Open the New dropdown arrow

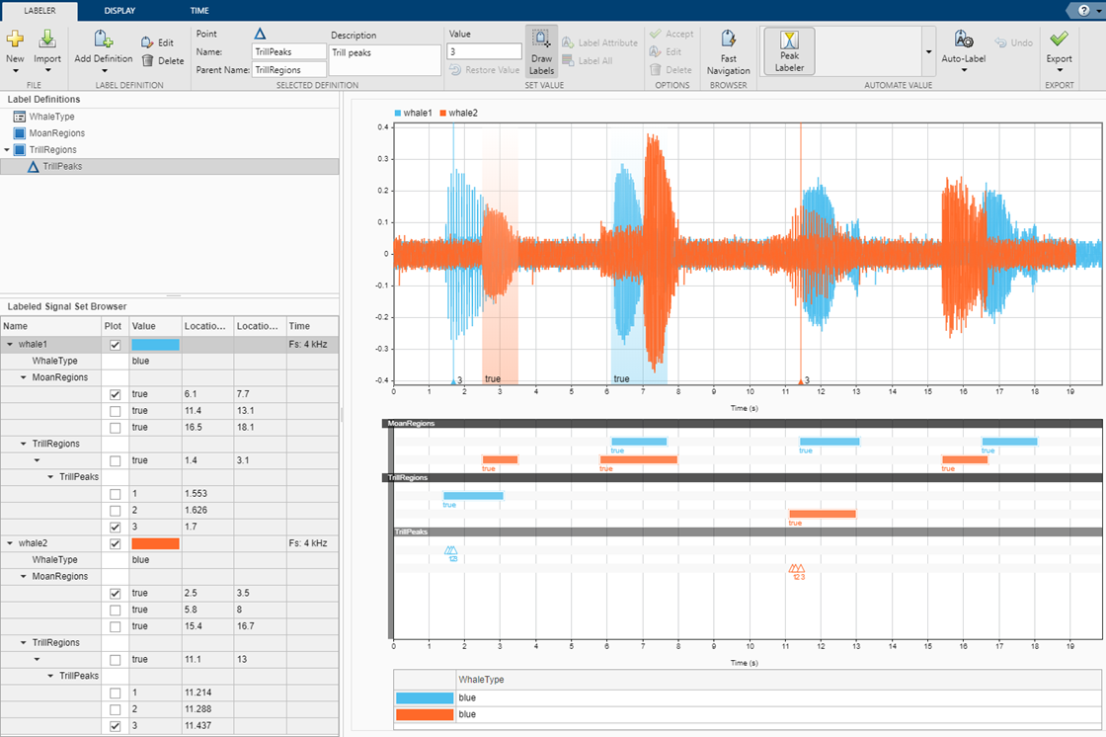tap(15, 70)
